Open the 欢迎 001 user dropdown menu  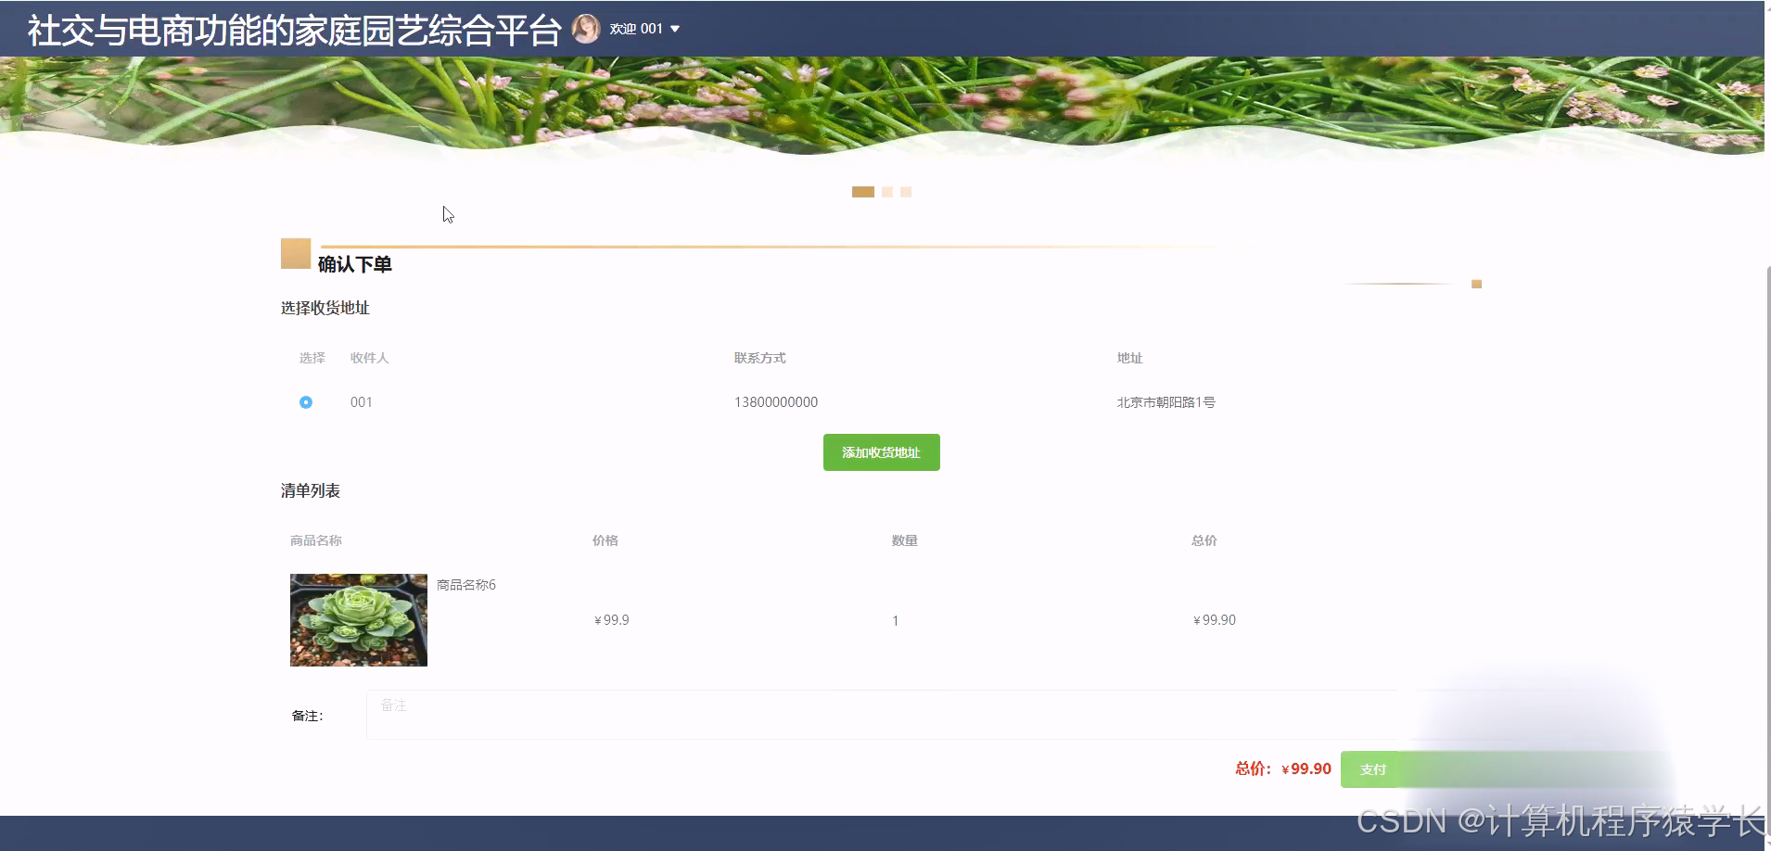(636, 28)
